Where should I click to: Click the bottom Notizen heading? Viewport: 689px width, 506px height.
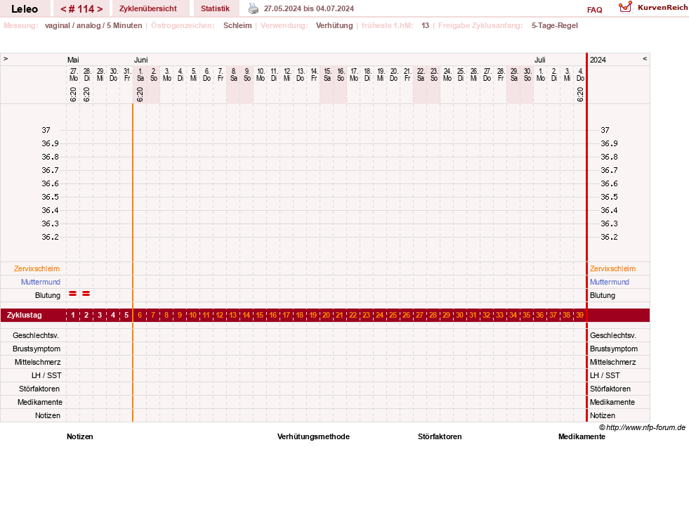pyautogui.click(x=80, y=436)
